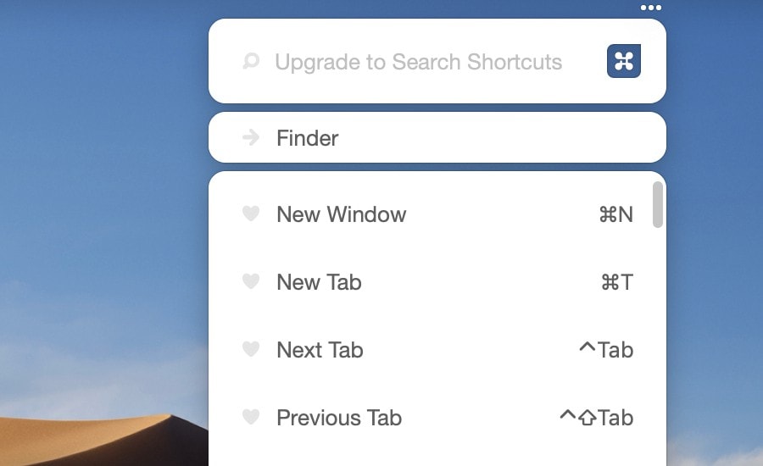
Task: Expand the Finder app row
Action: [437, 137]
